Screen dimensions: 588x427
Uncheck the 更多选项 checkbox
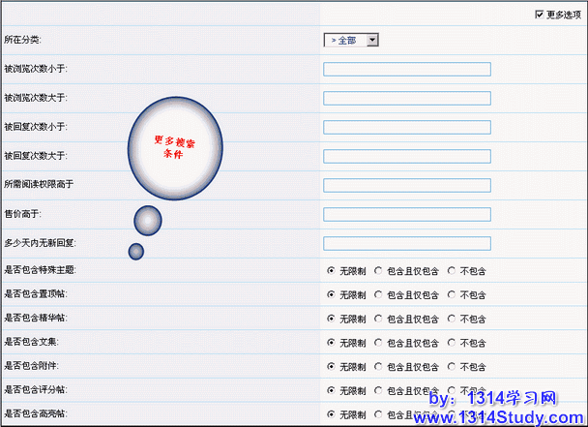pos(540,15)
